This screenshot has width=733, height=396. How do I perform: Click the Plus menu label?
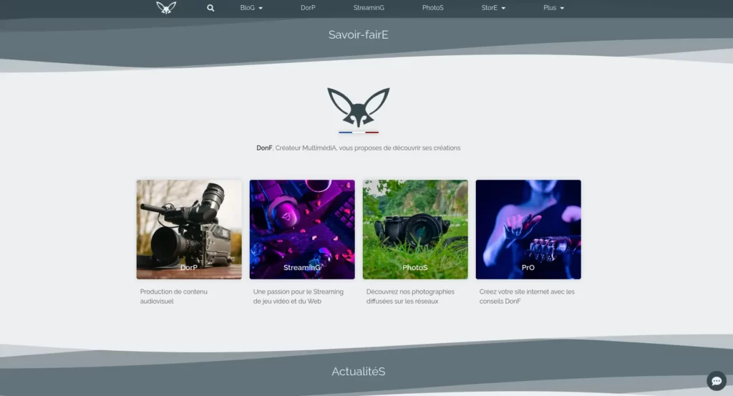point(550,8)
